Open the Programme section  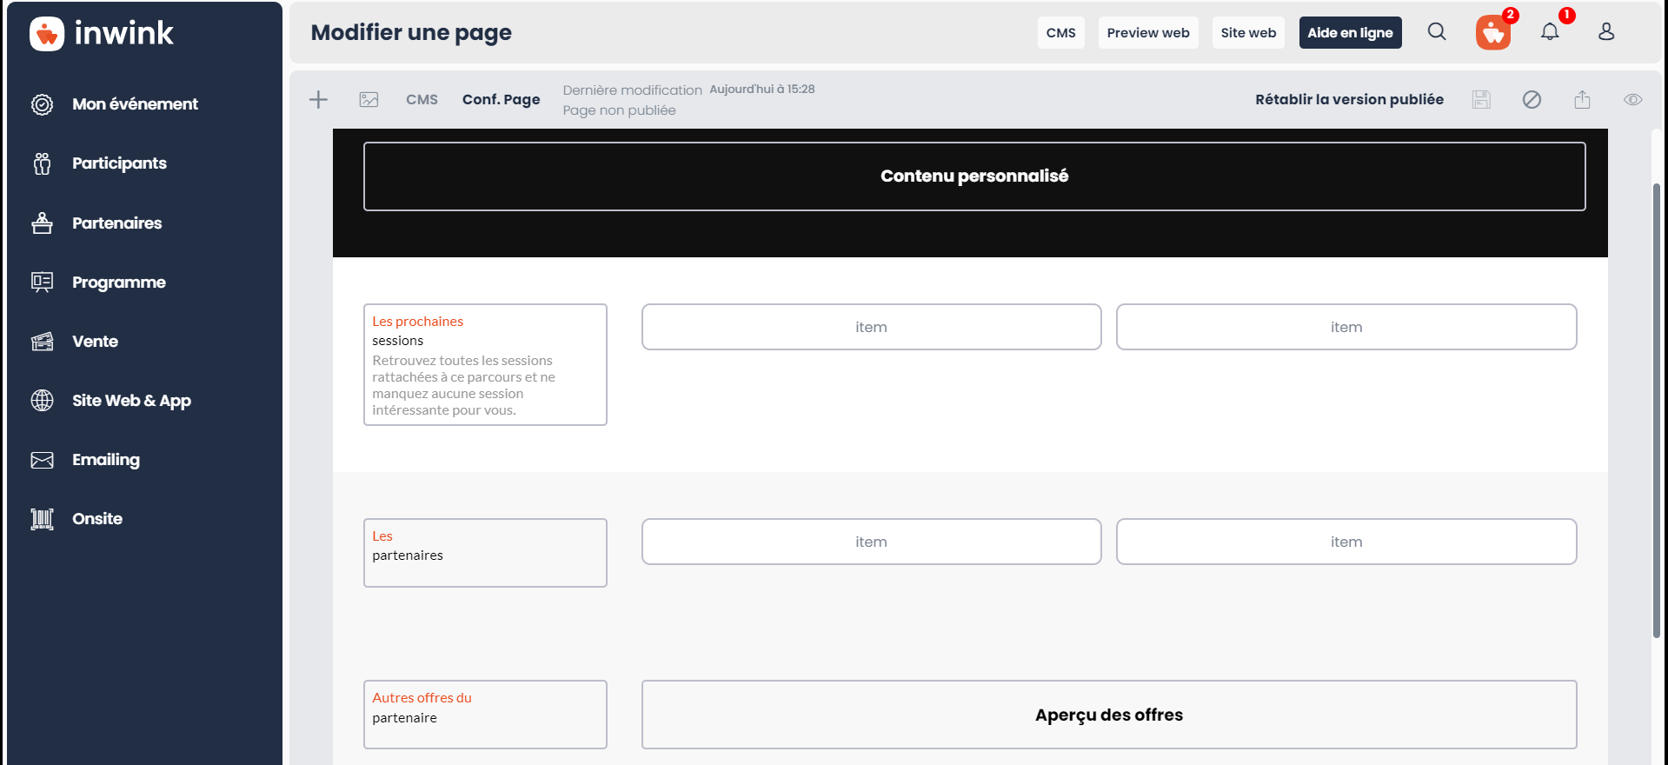(118, 283)
